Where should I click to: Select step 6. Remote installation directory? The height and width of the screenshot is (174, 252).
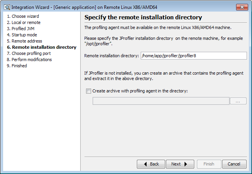[x=41, y=47]
